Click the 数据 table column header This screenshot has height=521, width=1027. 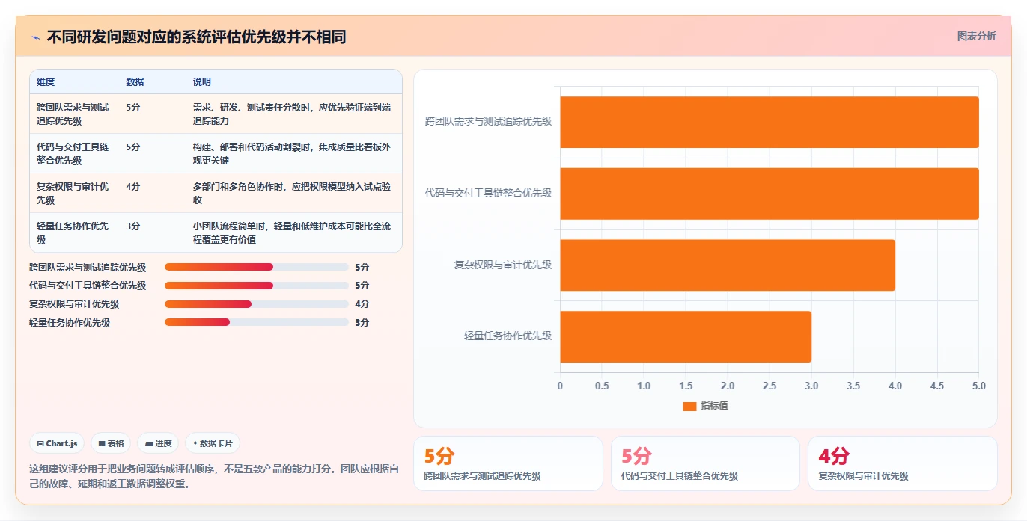click(135, 82)
